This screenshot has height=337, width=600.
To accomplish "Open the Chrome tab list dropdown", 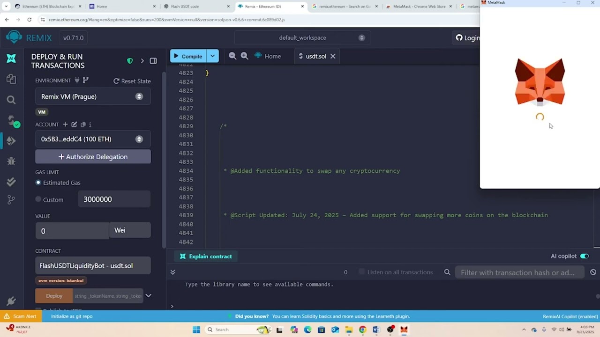I will tap(6, 6).
